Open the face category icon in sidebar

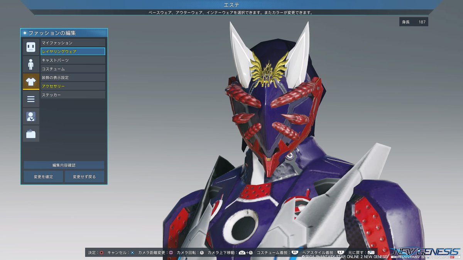[x=31, y=47]
